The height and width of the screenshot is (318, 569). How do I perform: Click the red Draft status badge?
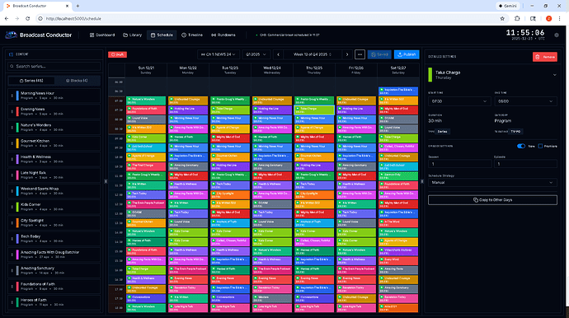tap(117, 54)
